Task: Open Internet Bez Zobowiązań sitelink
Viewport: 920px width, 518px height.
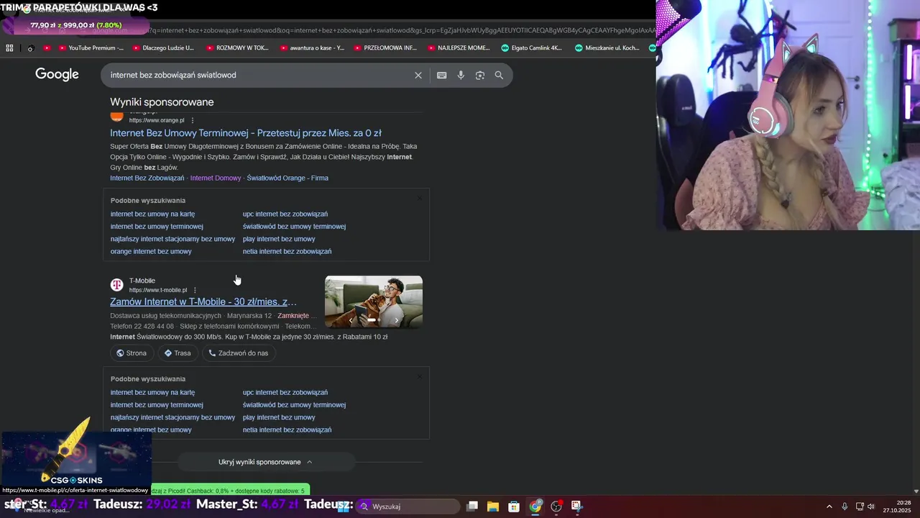Action: tap(147, 178)
